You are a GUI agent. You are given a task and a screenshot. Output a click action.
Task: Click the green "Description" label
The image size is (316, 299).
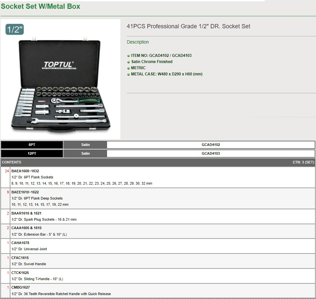click(138, 42)
